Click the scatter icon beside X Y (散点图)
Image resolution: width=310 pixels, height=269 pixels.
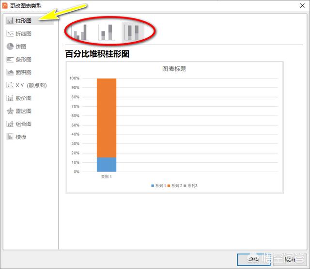[10, 85]
